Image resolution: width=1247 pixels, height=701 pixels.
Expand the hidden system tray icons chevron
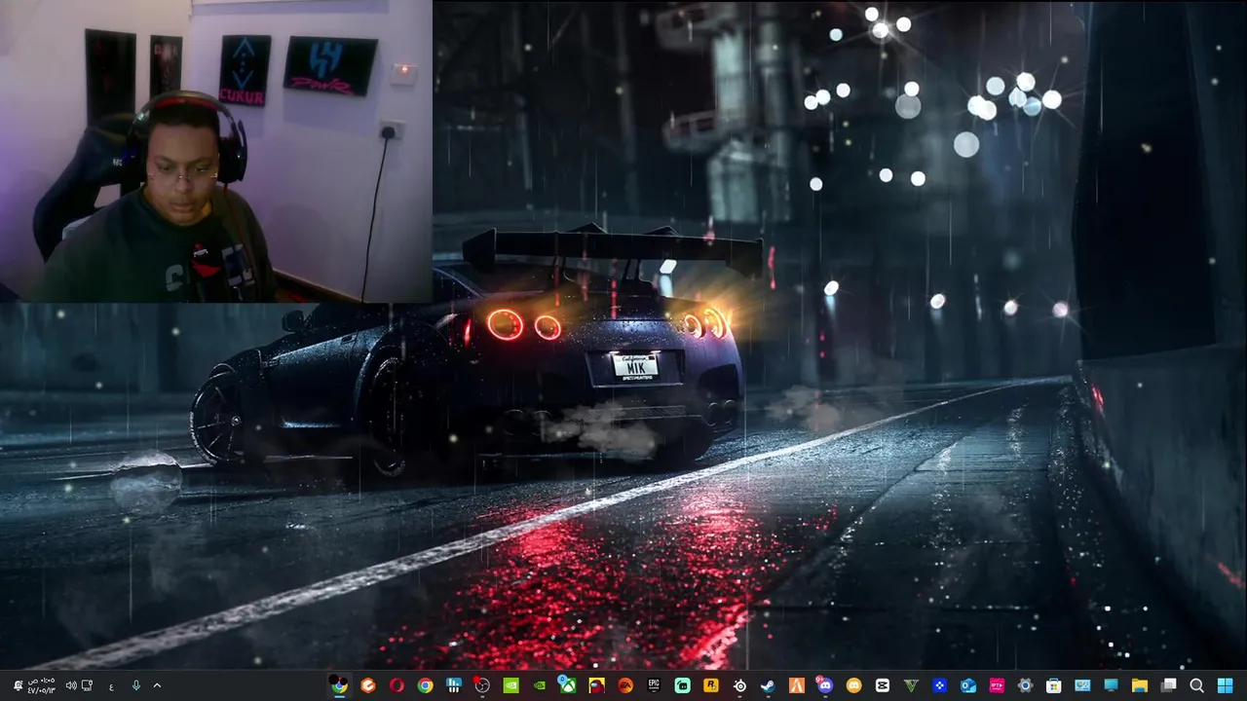tap(157, 685)
